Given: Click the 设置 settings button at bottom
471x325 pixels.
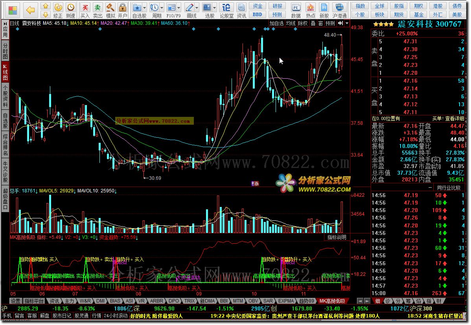Looking at the screenshot, I should pyautogui.click(x=16, y=301).
